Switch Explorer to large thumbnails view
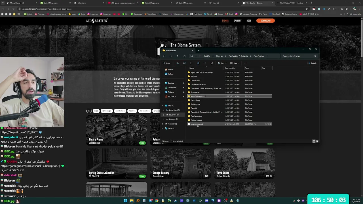363x204 pixels. click(317, 141)
